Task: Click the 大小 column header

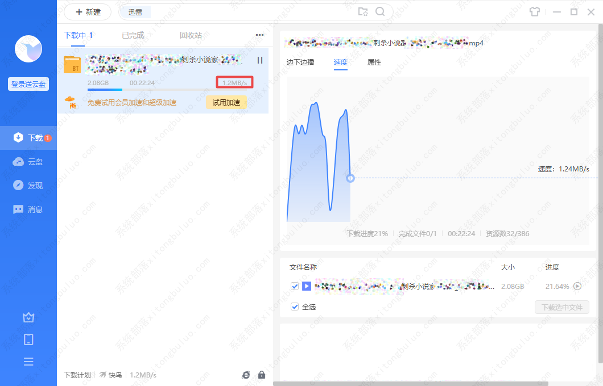Action: [x=507, y=267]
